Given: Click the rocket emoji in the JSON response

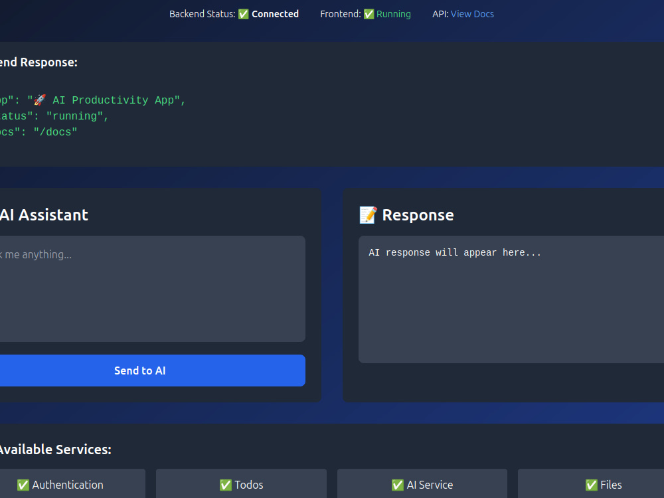Looking at the screenshot, I should (x=40, y=100).
